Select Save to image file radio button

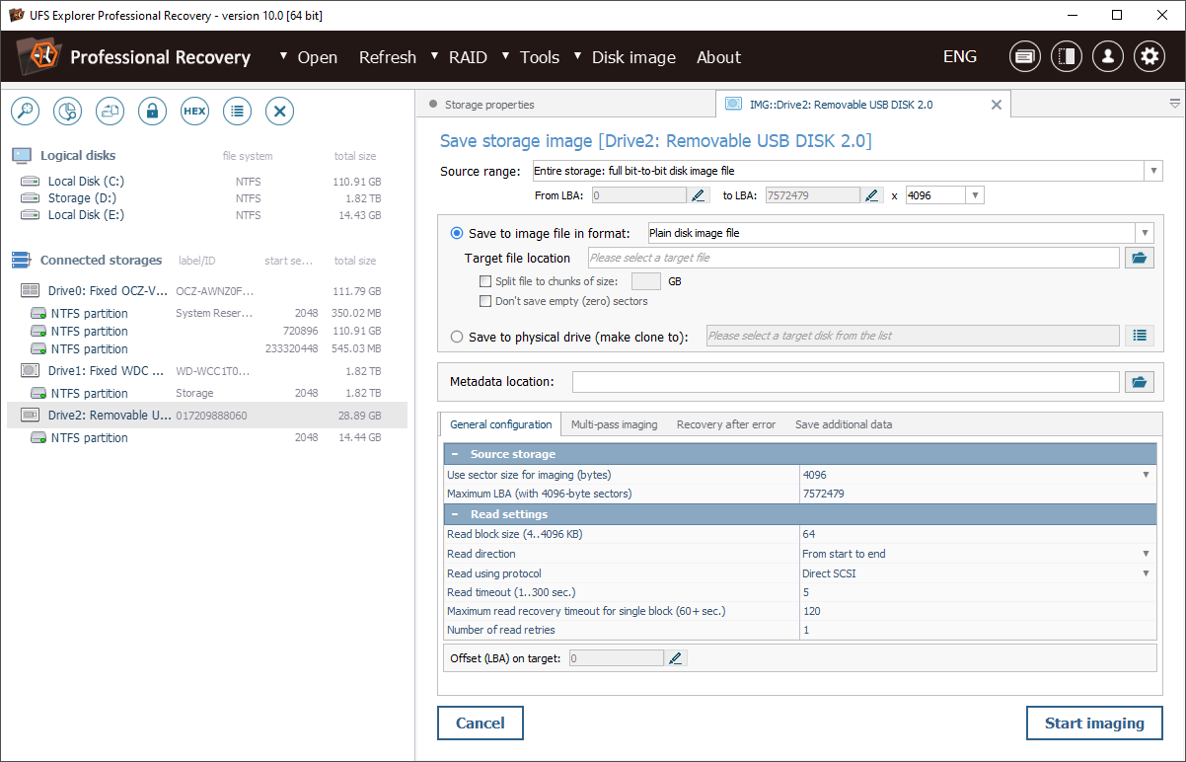click(x=457, y=233)
